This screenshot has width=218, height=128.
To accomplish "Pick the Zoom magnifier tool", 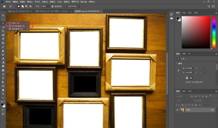I will pyautogui.click(x=3, y=94).
